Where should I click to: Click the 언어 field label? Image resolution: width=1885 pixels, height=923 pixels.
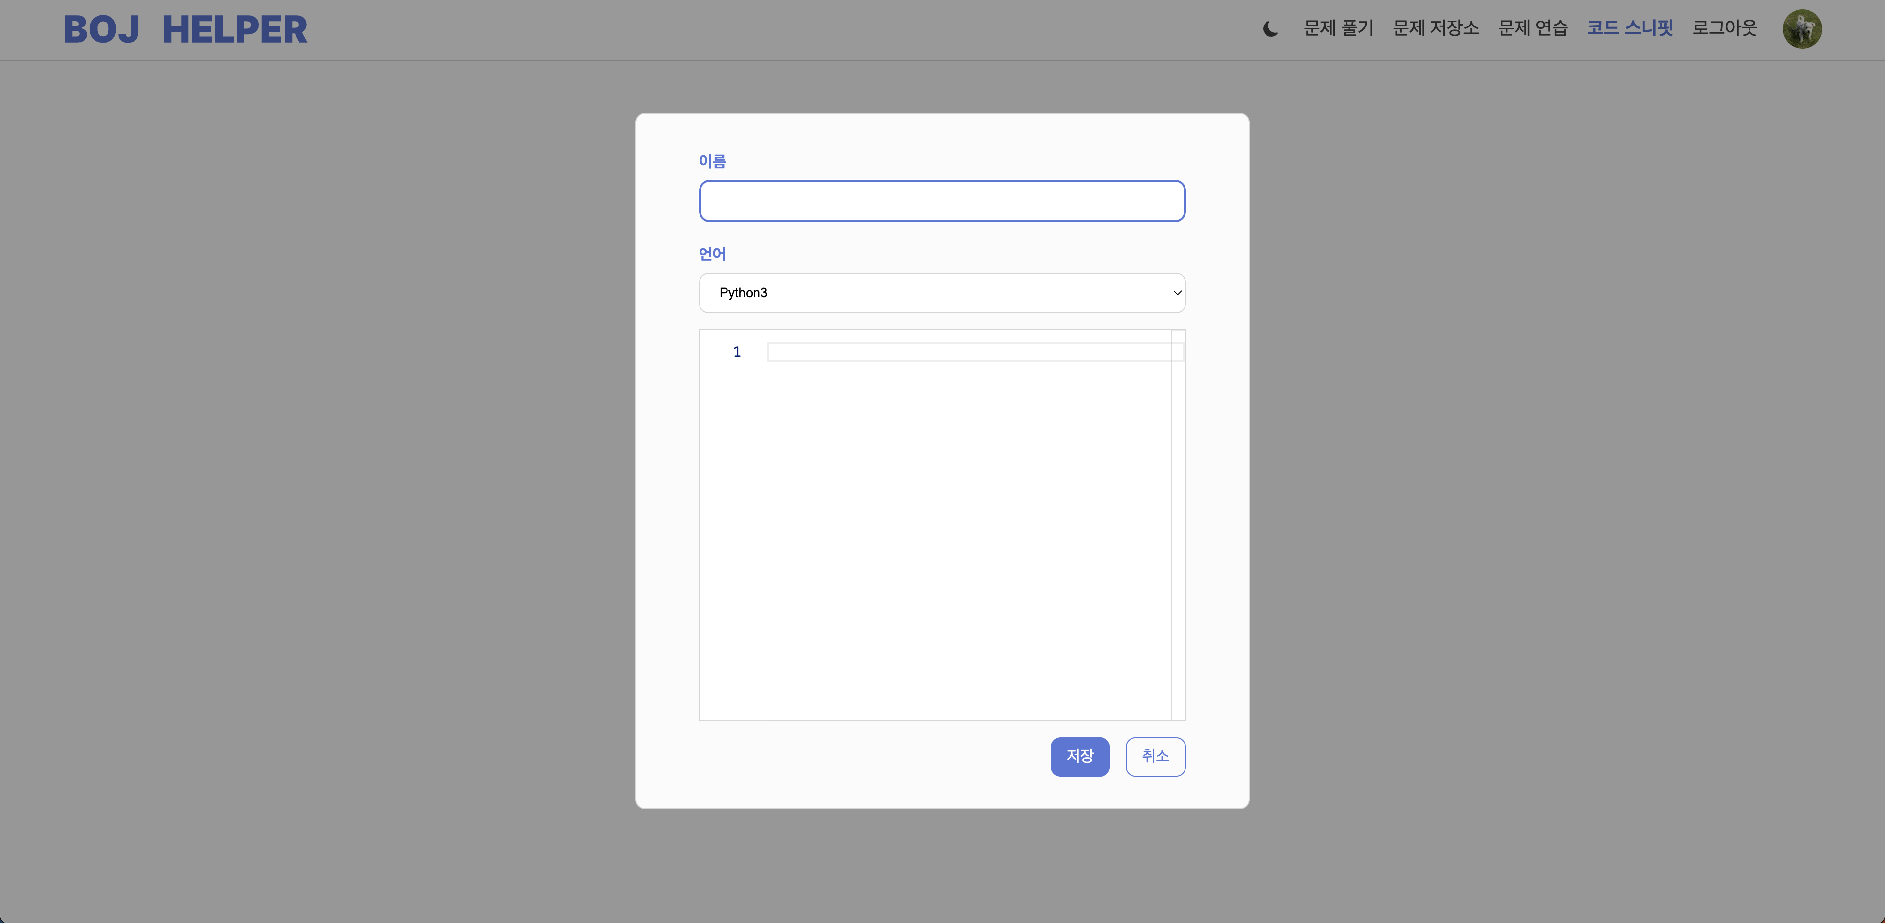[712, 255]
